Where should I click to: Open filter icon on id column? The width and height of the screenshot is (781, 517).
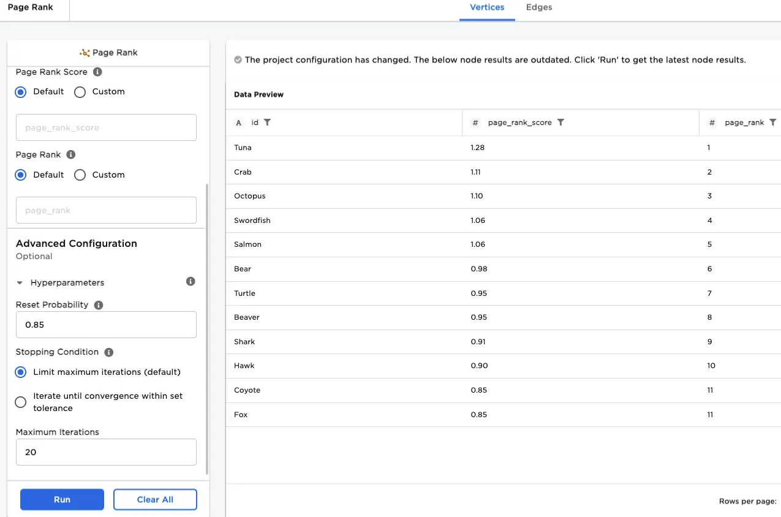[x=267, y=123]
